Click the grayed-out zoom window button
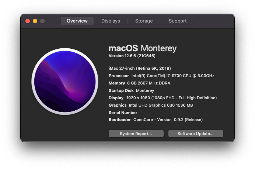This screenshot has height=169, width=255. (42, 21)
